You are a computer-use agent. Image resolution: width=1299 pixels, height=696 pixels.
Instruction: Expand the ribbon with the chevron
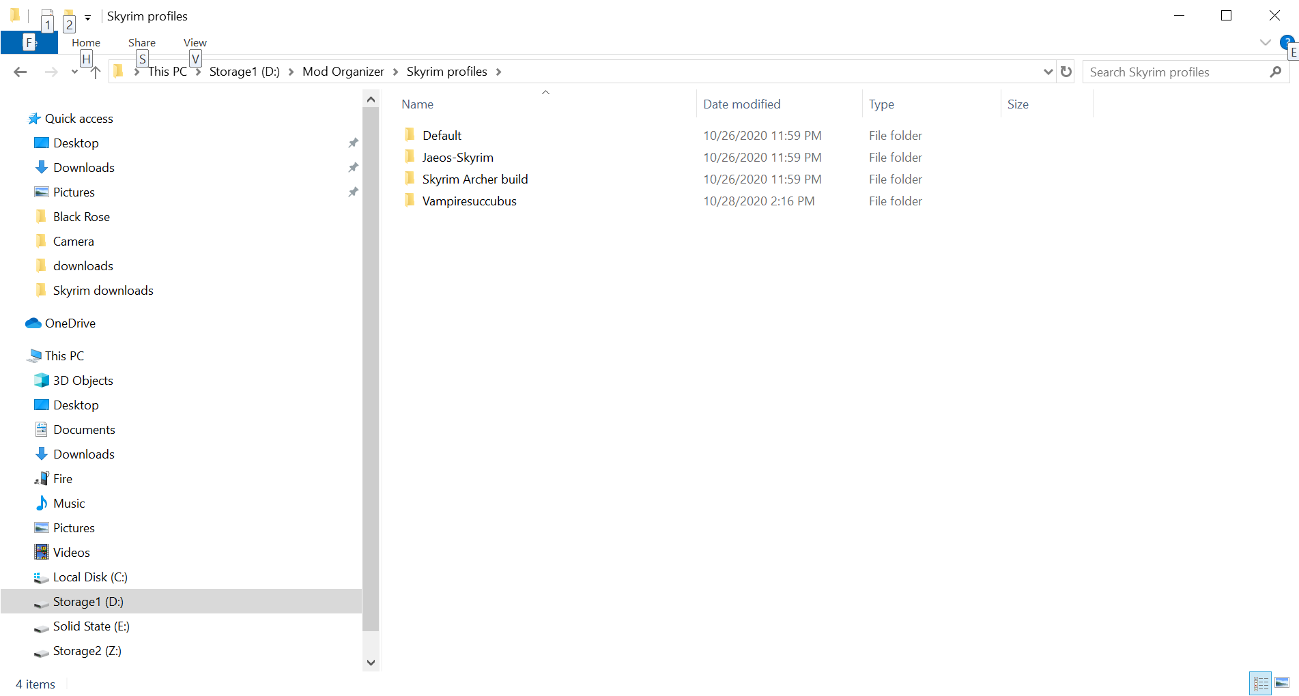1265,42
